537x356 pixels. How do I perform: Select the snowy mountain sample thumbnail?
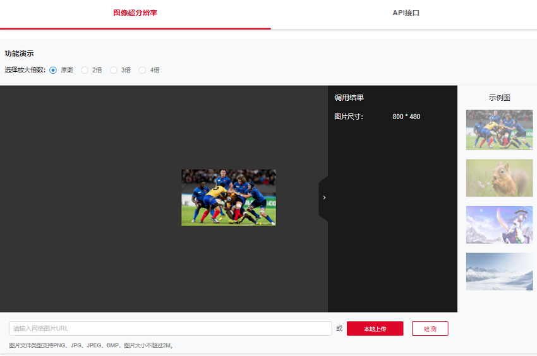pos(499,272)
